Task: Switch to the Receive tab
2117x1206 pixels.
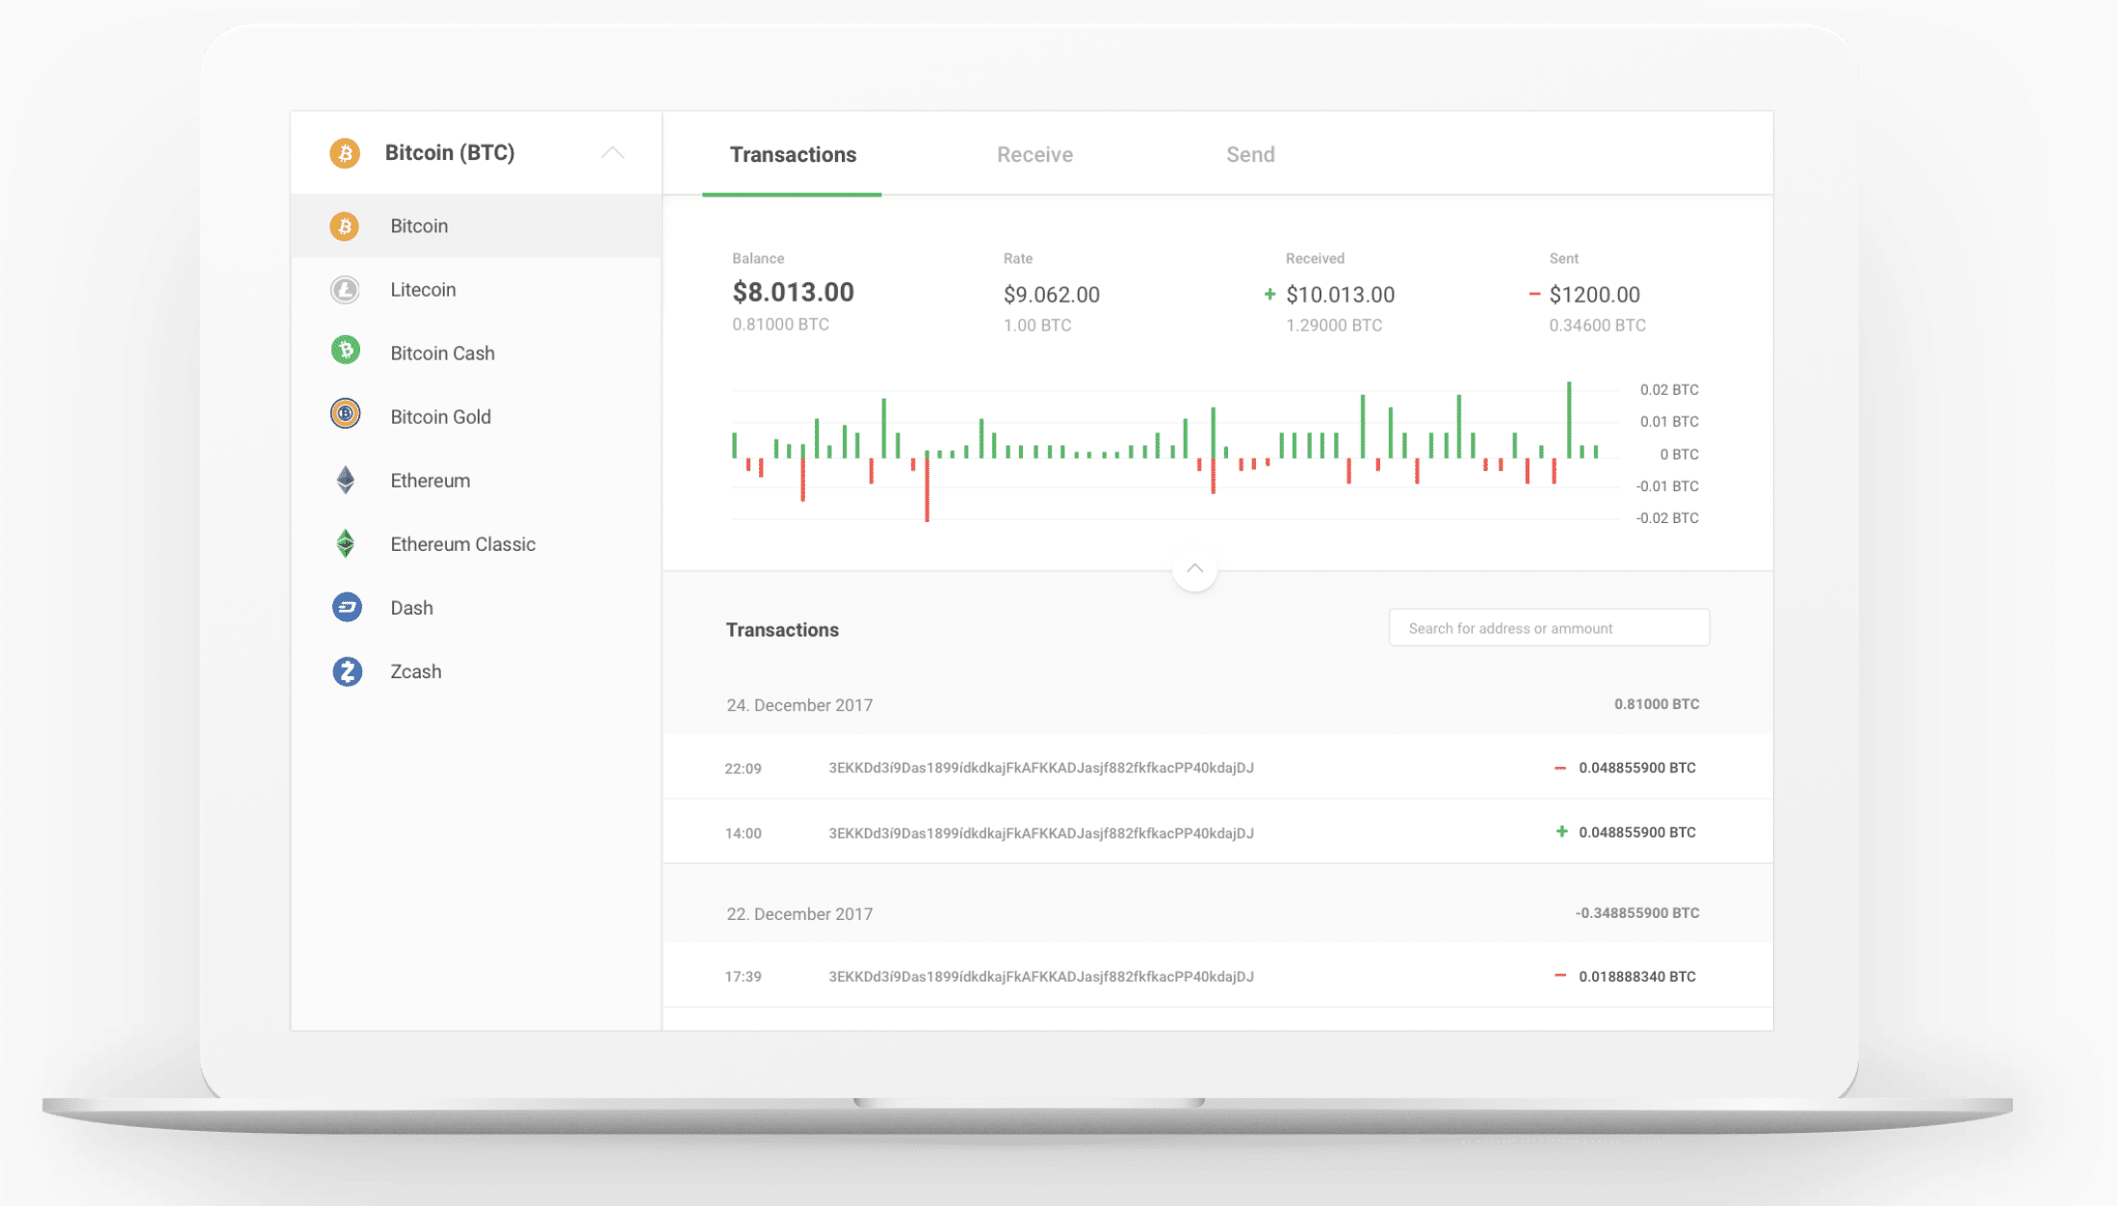Action: coord(1034,155)
